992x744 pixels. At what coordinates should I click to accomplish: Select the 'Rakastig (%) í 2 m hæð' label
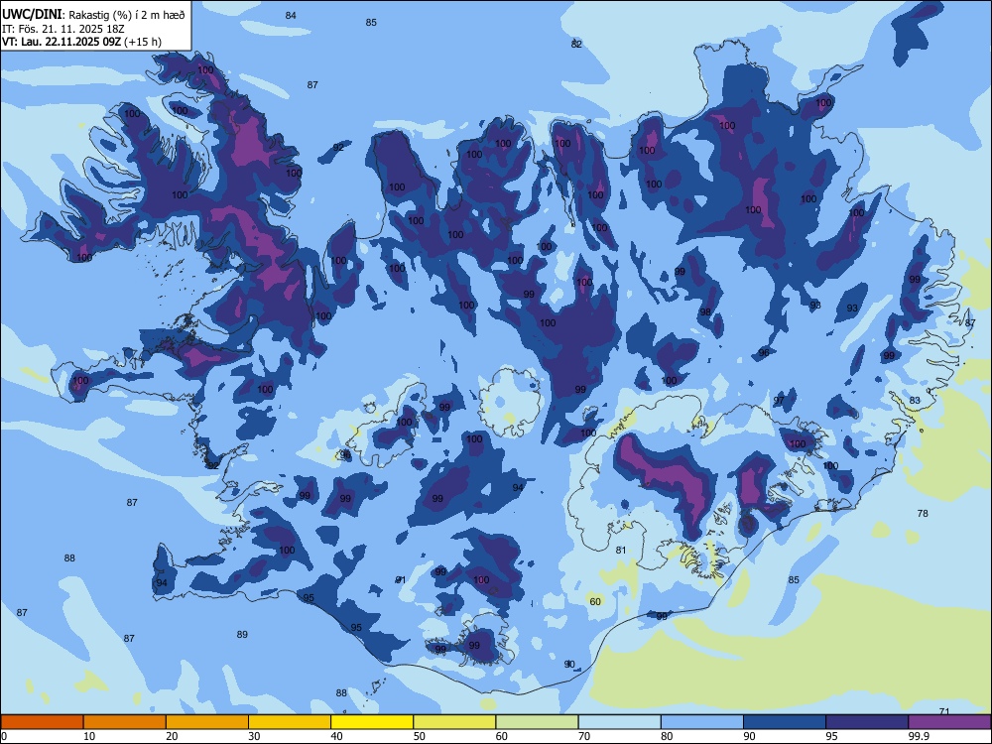127,15
